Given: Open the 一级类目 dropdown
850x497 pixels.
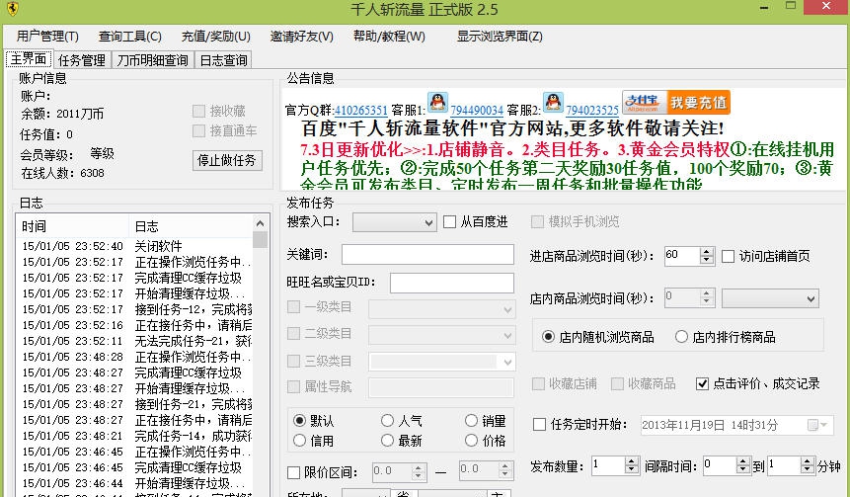Looking at the screenshot, I should point(441,308).
